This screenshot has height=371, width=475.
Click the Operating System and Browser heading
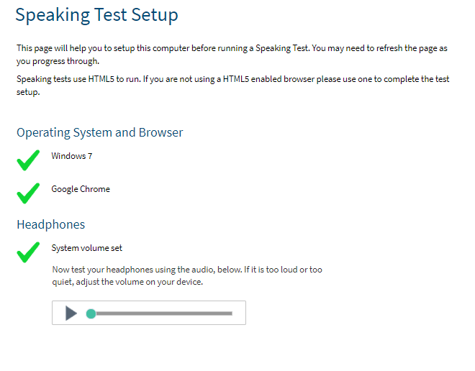tap(99, 132)
